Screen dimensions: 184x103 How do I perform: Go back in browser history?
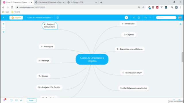3,7
